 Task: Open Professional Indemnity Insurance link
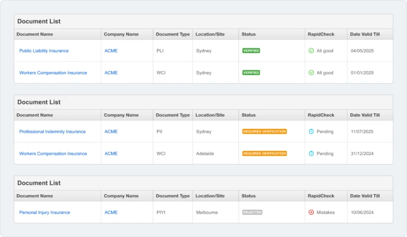52,132
